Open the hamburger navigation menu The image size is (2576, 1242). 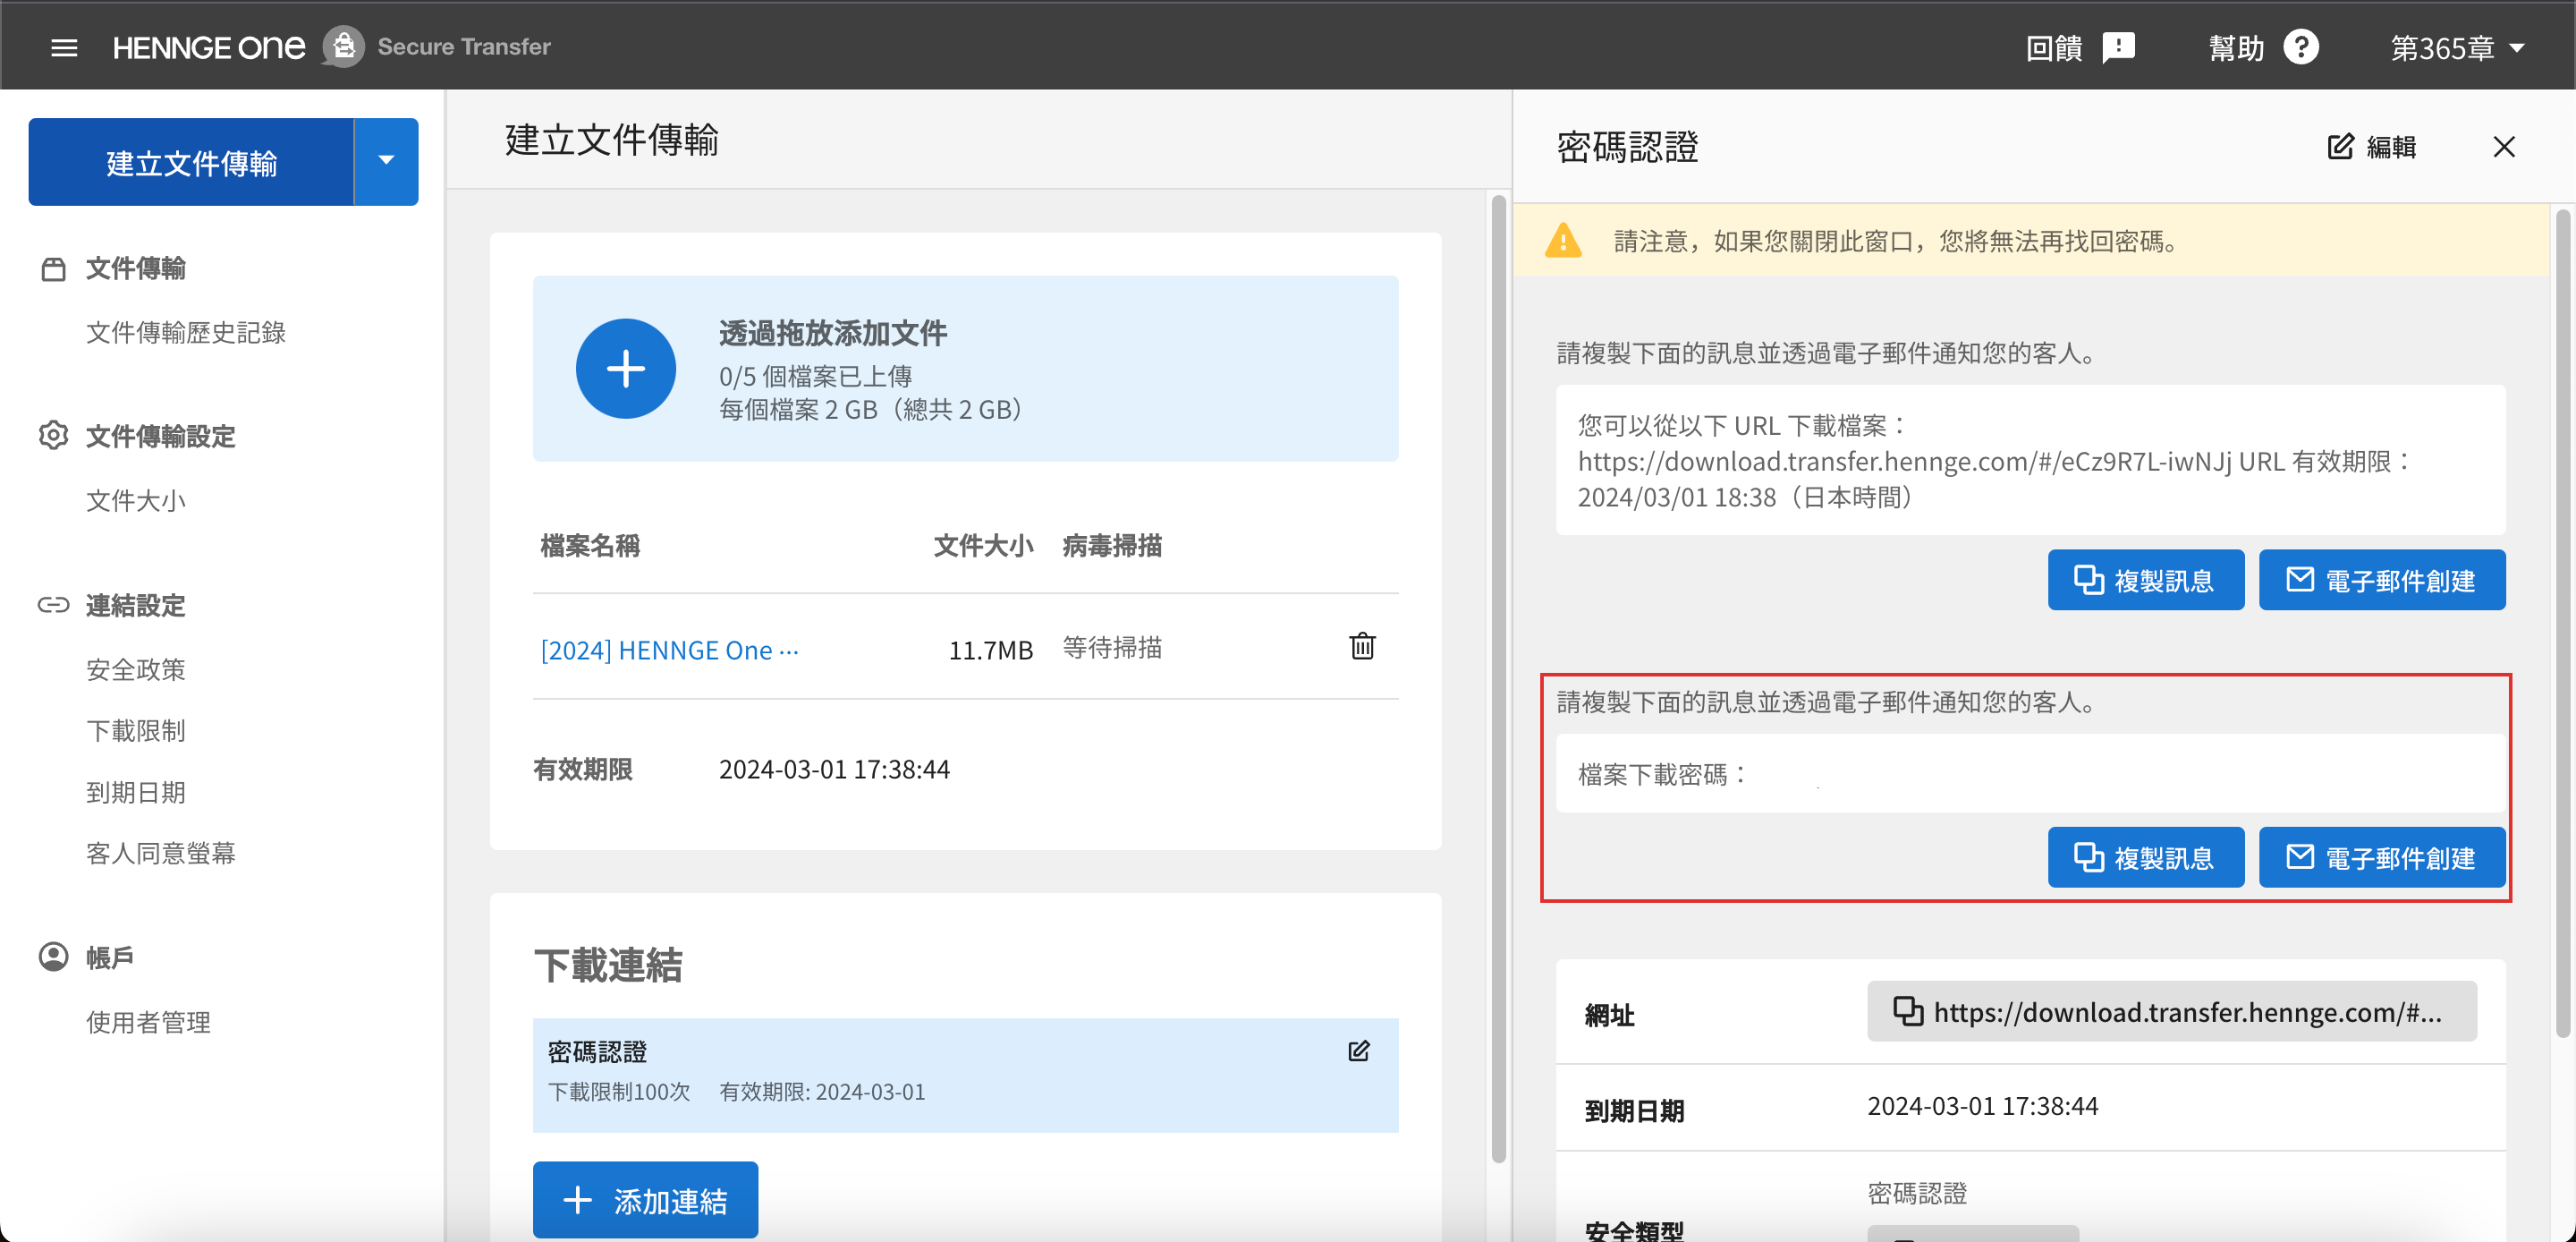click(64, 47)
